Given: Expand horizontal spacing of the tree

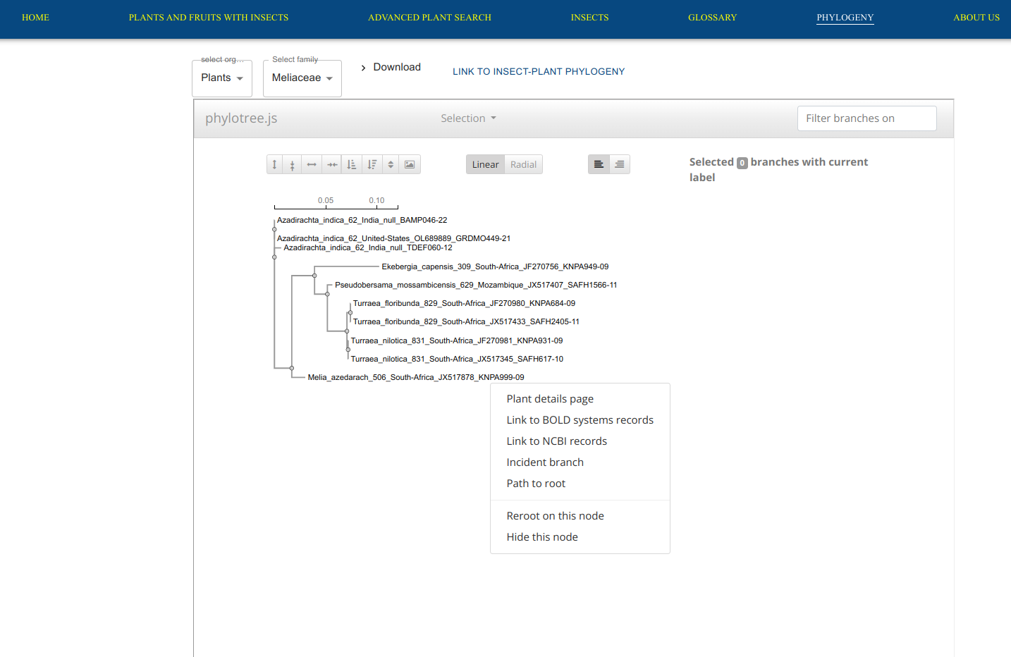Looking at the screenshot, I should [312, 165].
